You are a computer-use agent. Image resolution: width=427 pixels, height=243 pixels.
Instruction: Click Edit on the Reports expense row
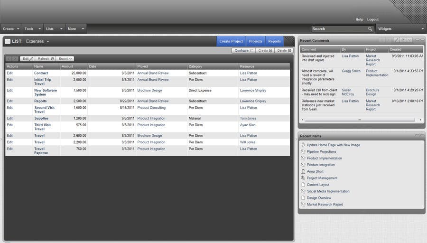tap(10, 101)
